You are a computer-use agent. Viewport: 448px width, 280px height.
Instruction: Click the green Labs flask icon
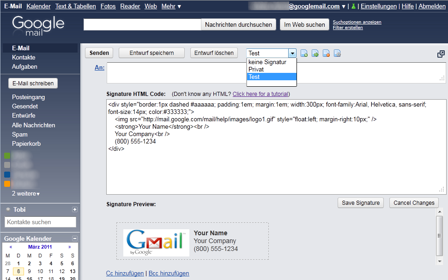(353, 6)
